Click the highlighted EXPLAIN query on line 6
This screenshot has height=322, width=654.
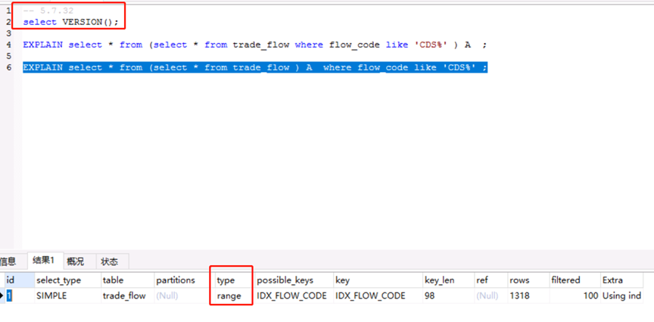click(x=254, y=67)
